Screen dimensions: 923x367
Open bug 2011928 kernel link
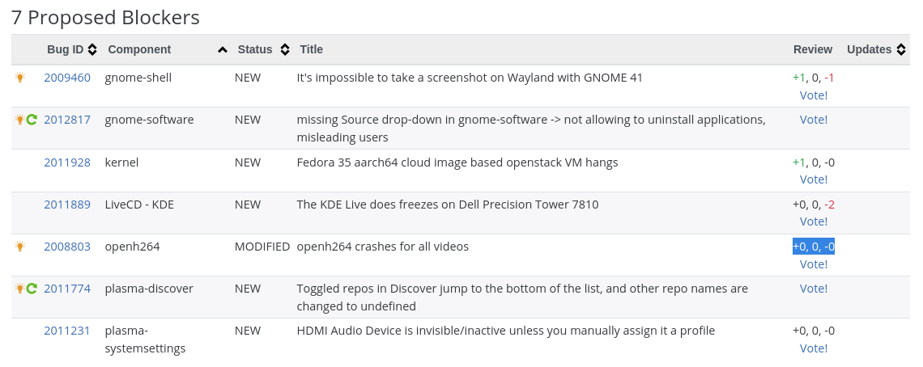(x=67, y=162)
